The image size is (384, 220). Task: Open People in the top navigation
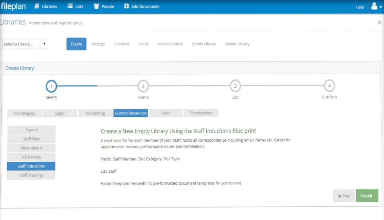pyautogui.click(x=104, y=6)
